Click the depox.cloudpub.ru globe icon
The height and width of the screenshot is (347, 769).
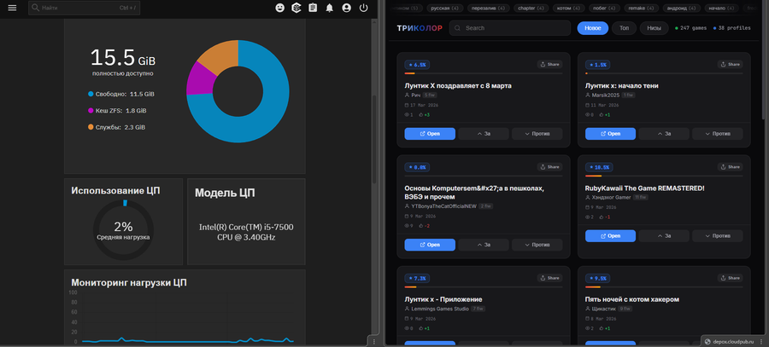click(x=707, y=342)
